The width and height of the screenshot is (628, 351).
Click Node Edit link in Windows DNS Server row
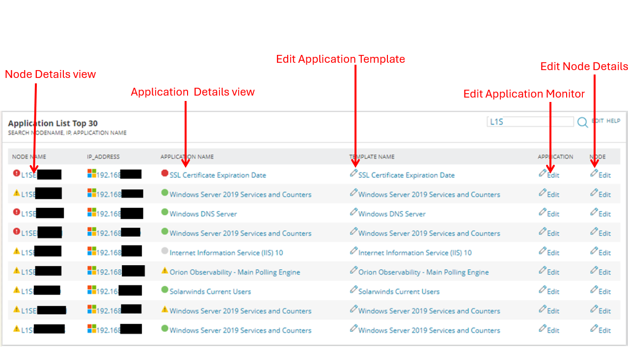pos(605,214)
